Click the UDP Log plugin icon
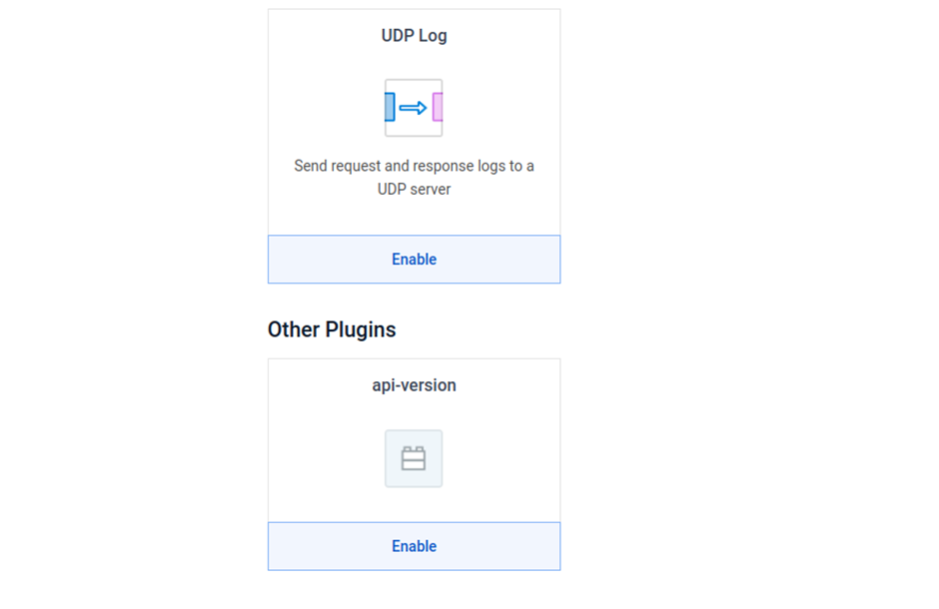The height and width of the screenshot is (609, 939). tap(414, 108)
